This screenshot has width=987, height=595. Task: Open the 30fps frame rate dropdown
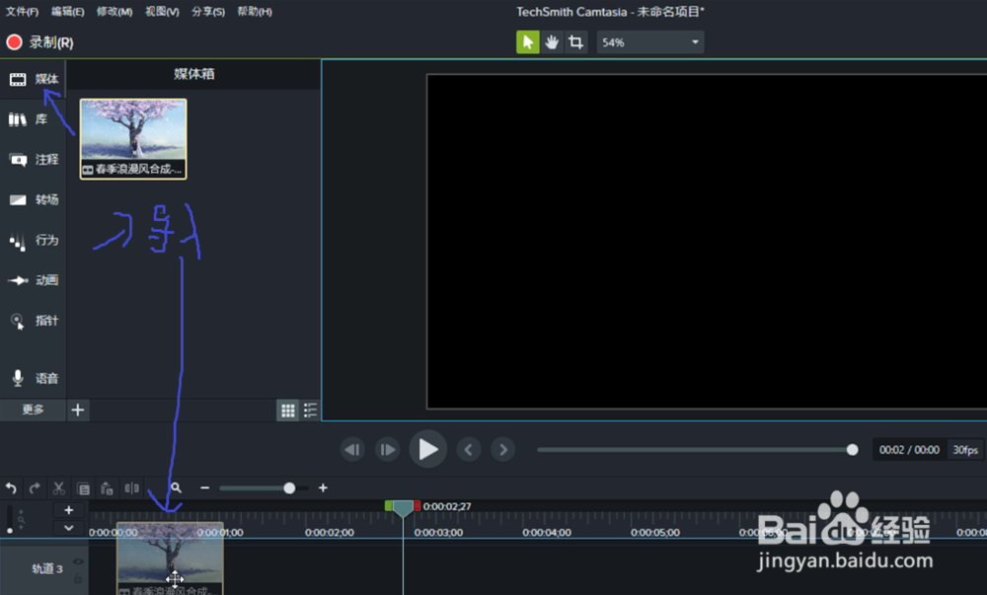(x=964, y=449)
